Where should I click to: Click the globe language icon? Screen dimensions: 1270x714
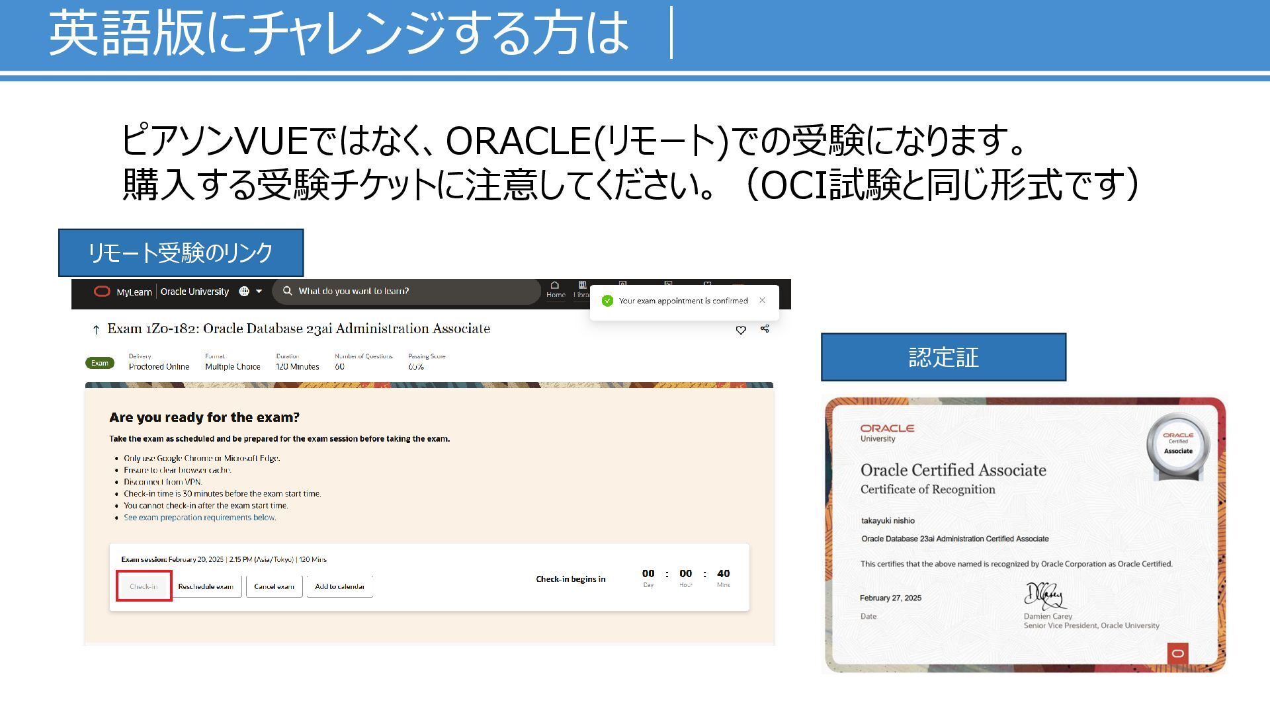tap(244, 292)
